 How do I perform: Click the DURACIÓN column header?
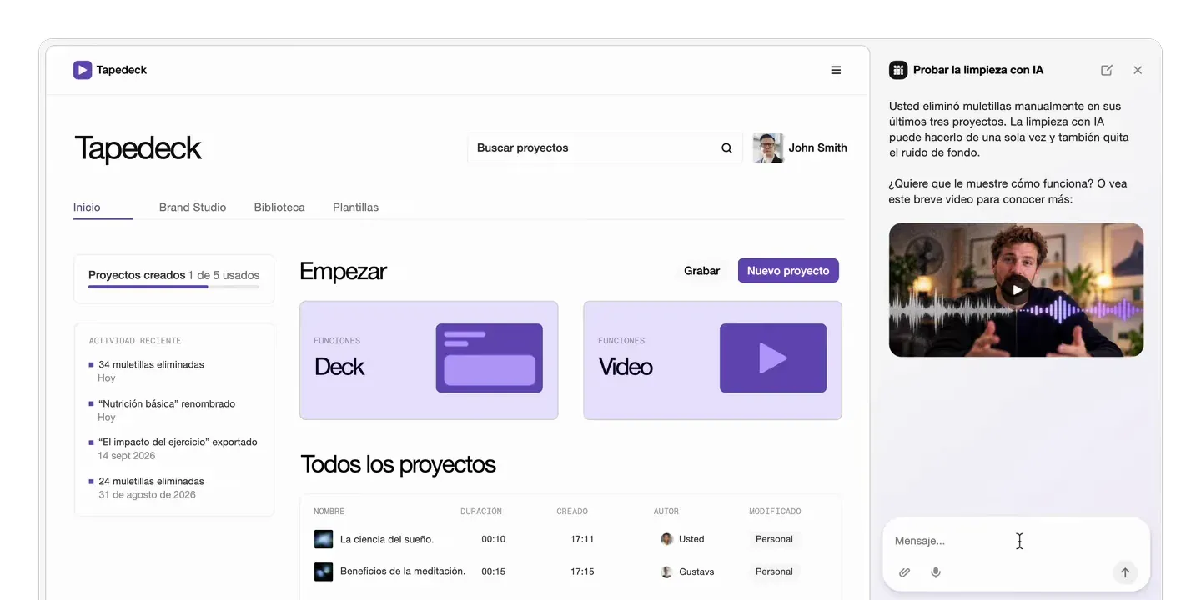tap(481, 512)
